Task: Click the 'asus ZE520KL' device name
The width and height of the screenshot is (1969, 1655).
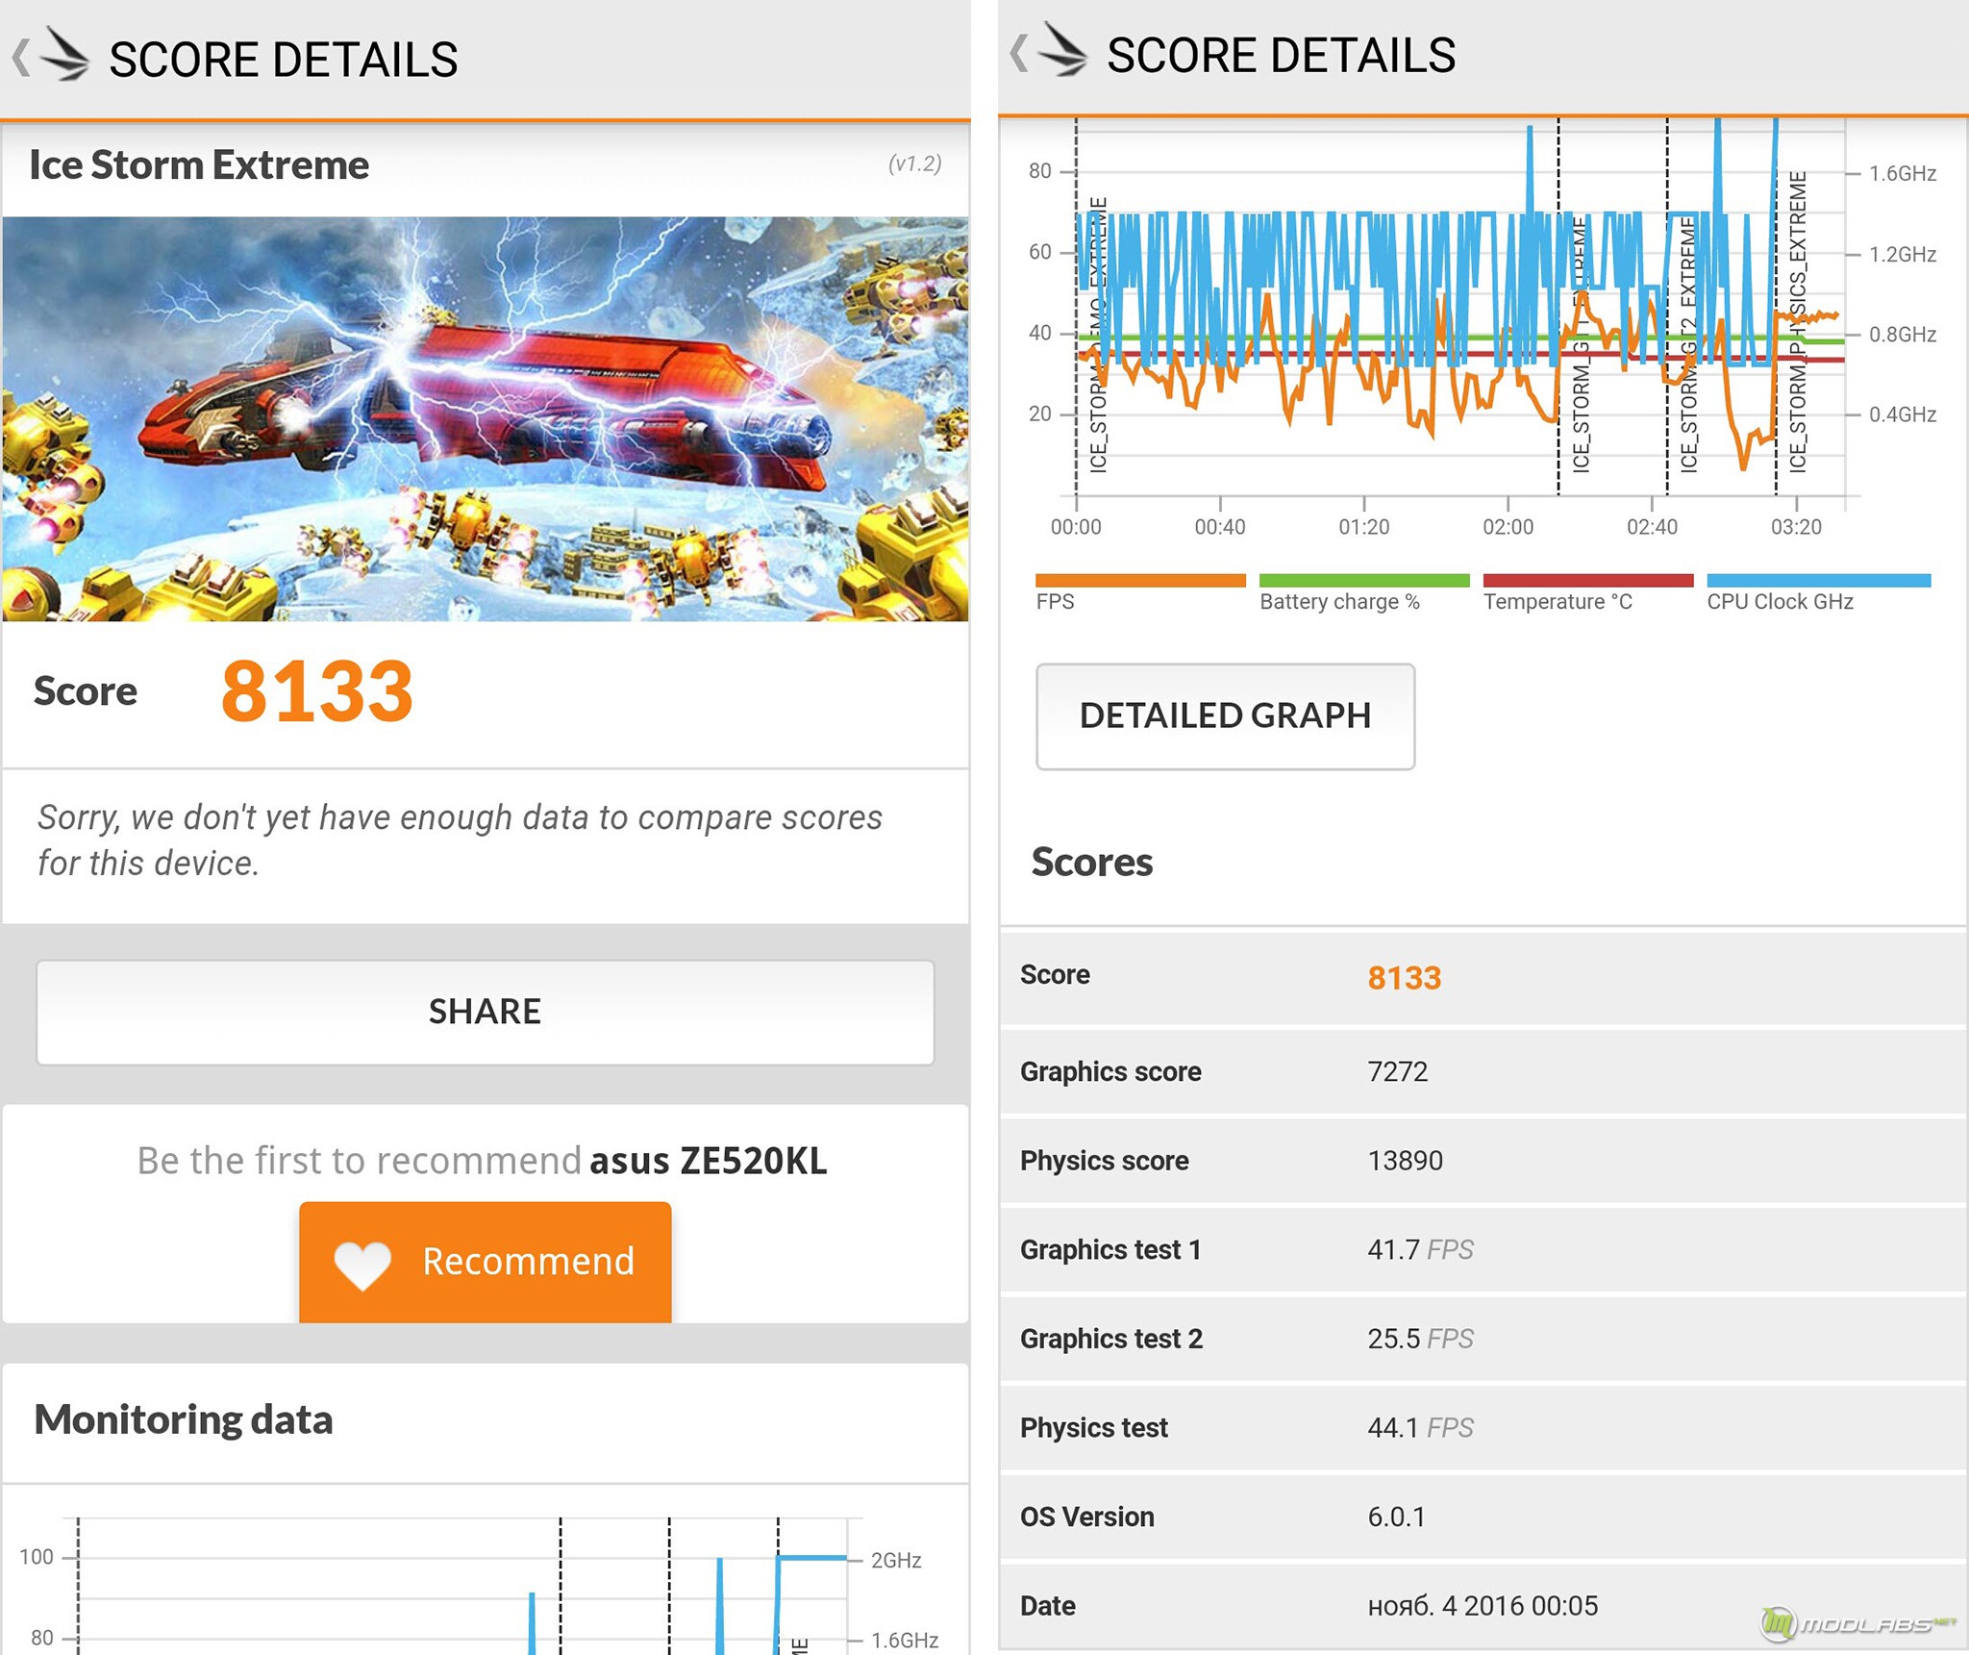Action: pyautogui.click(x=709, y=1161)
